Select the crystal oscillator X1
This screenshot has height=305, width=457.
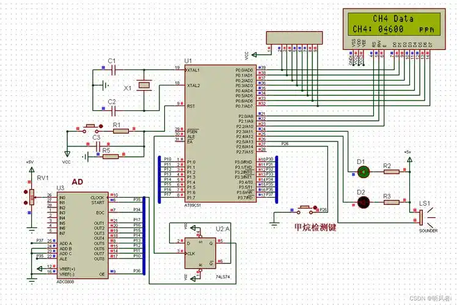tap(144, 86)
